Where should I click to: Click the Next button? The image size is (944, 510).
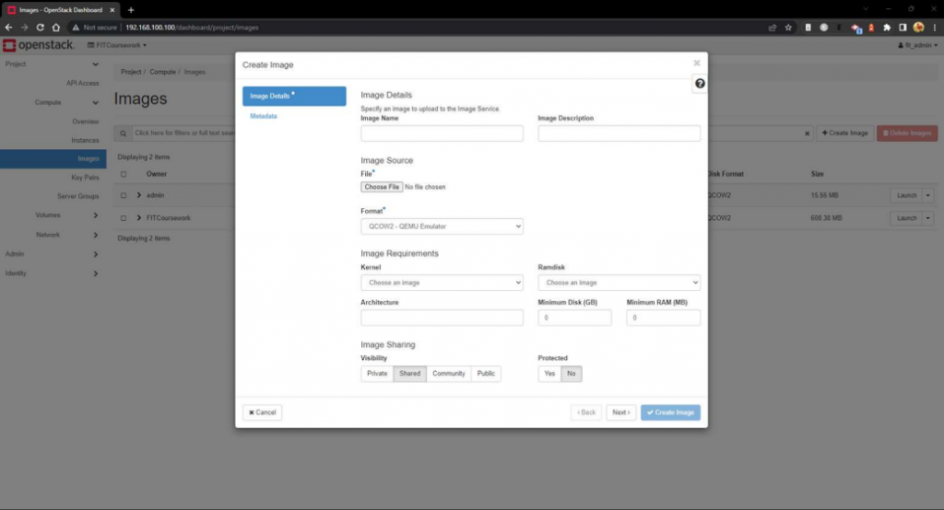tap(622, 412)
